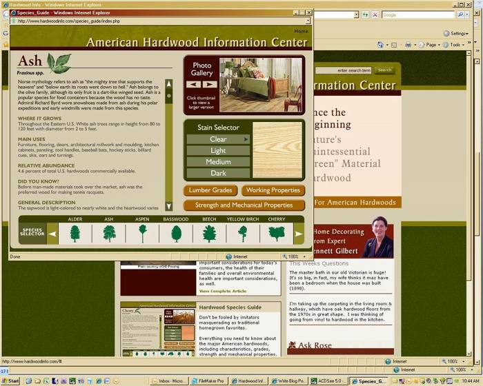This screenshot has height=386, width=483.
Task: Select the Yellow Birch tree icon
Action: 243,234
